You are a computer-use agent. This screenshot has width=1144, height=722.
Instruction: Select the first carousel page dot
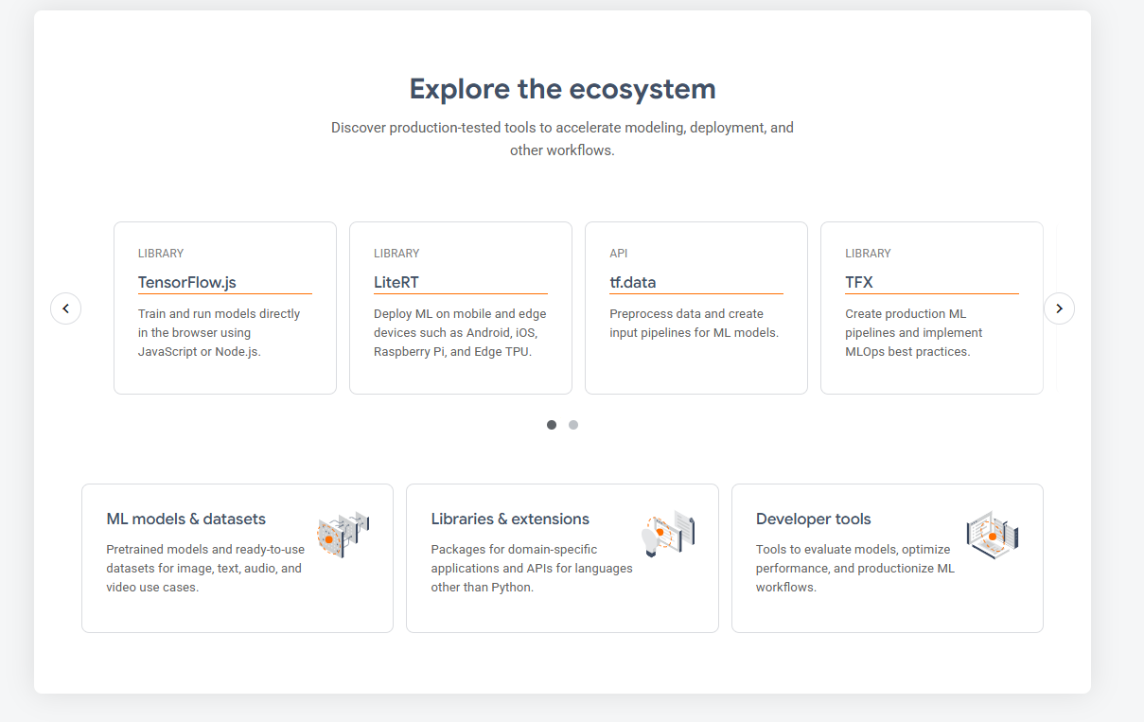(x=552, y=425)
